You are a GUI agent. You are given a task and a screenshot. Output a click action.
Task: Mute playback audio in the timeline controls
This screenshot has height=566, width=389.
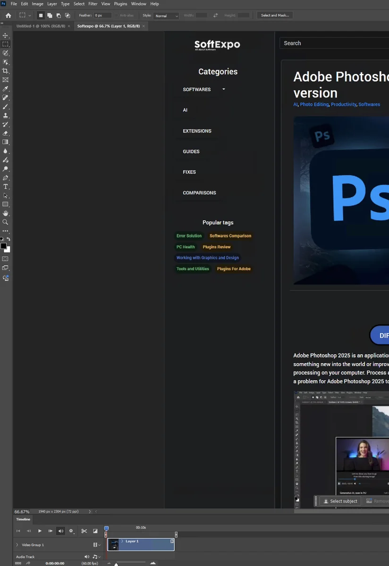pos(60,531)
